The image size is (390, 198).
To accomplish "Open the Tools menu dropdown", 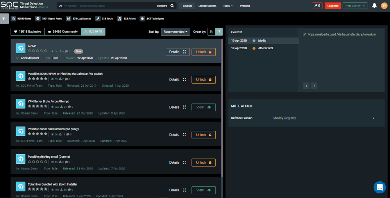I will (228, 6).
